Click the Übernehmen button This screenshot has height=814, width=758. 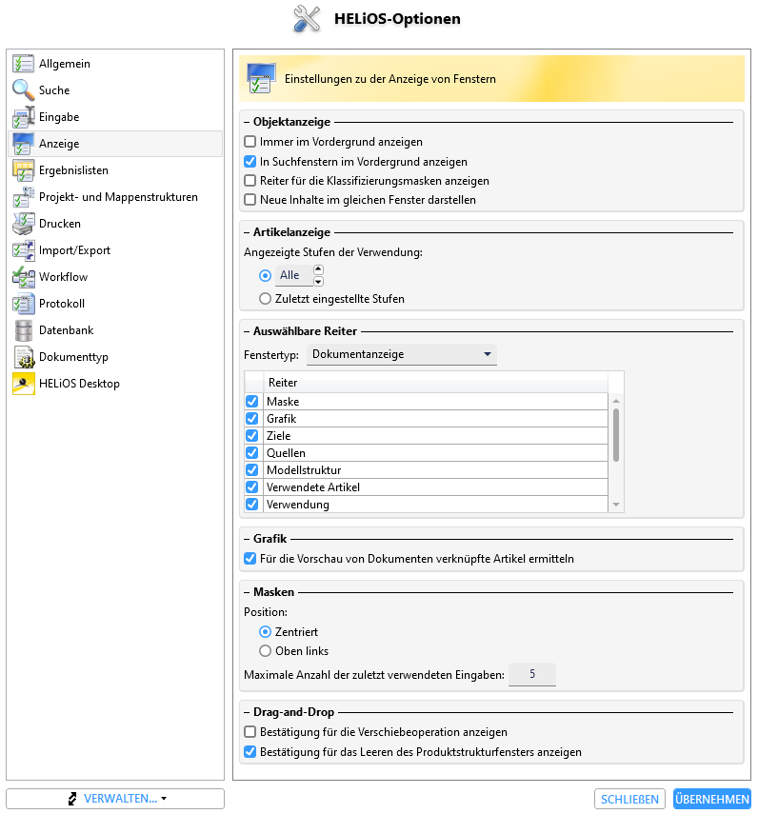711,799
